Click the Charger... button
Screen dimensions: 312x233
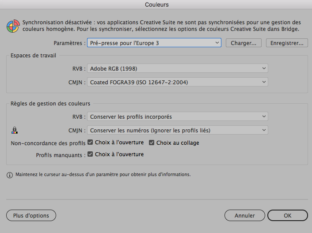(244, 43)
